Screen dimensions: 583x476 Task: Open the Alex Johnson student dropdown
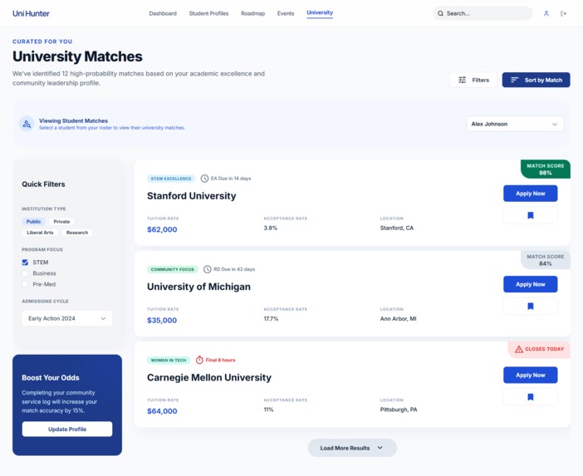coord(515,124)
